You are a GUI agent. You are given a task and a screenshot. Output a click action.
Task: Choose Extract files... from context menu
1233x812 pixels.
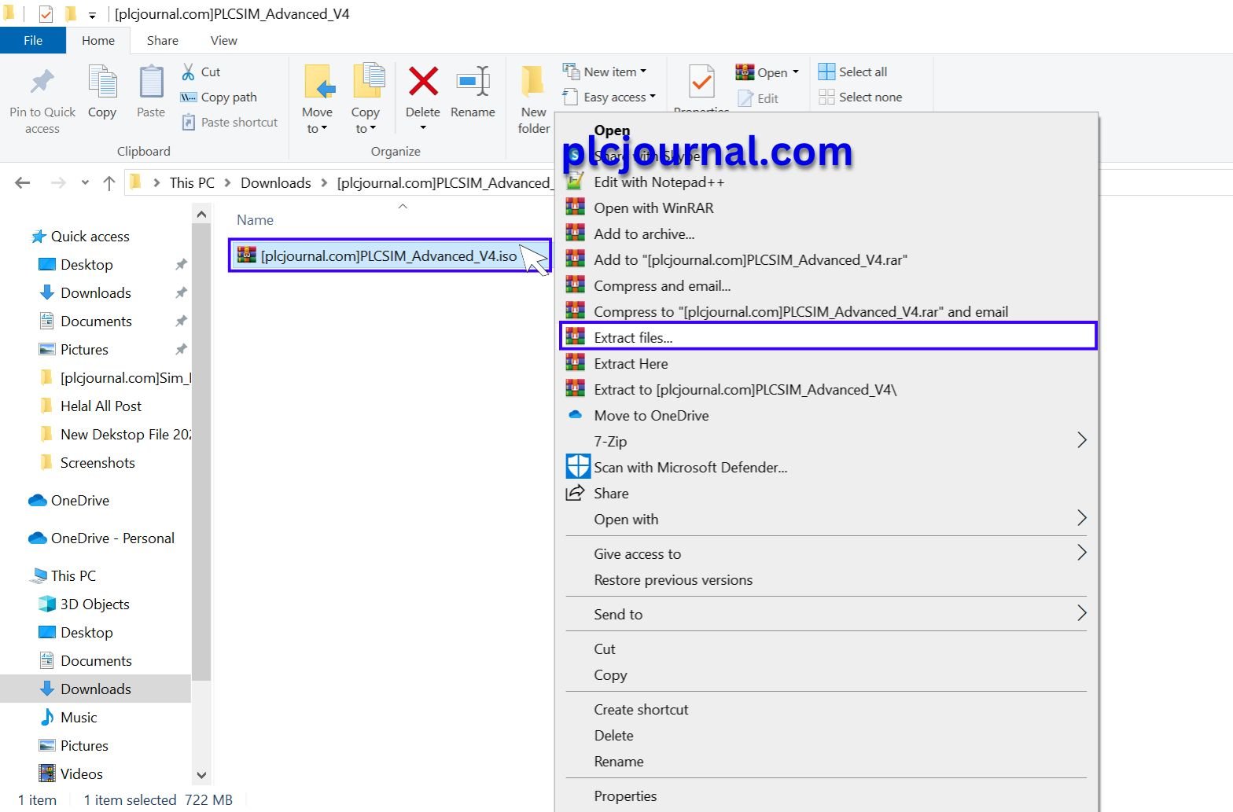pyautogui.click(x=828, y=336)
